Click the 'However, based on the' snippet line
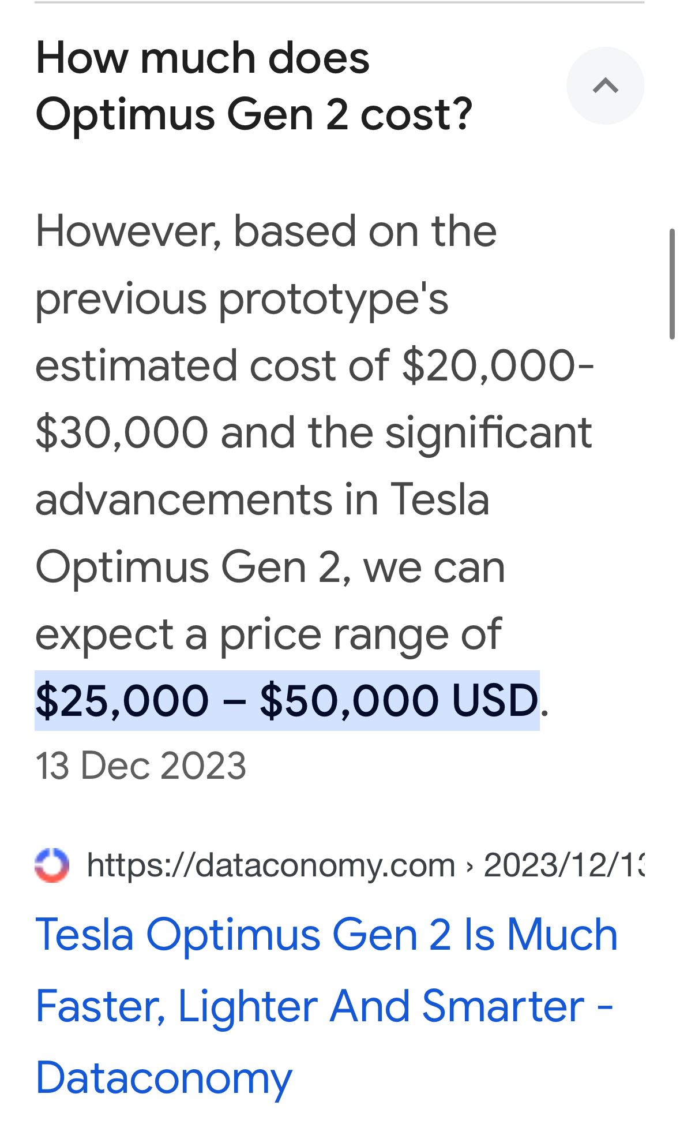This screenshot has width=680, height=1146. point(266,231)
